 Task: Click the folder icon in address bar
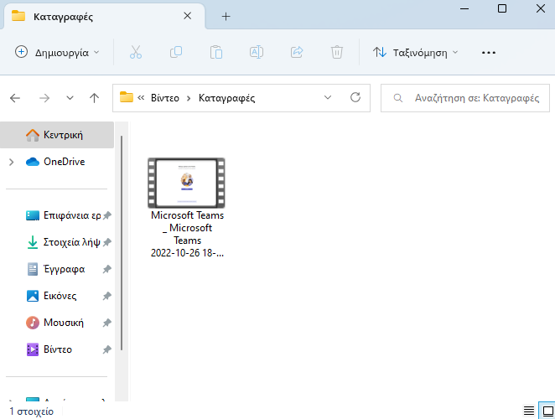[x=127, y=97]
